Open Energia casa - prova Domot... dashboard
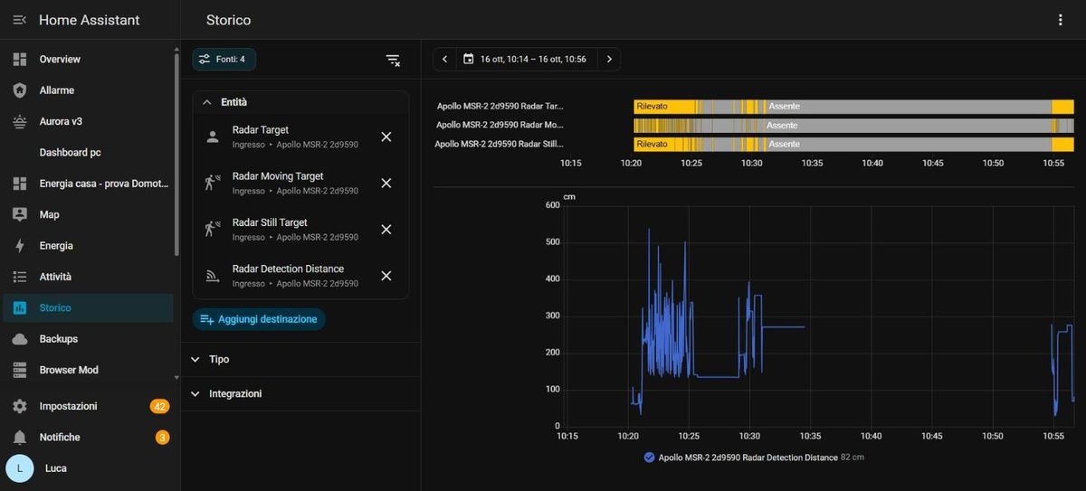Image resolution: width=1086 pixels, height=491 pixels. click(88, 184)
